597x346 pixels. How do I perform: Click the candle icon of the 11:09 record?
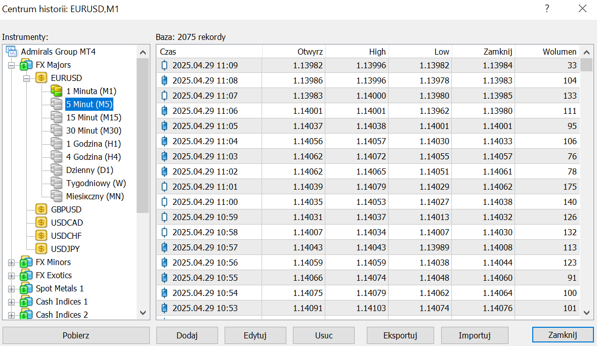164,65
